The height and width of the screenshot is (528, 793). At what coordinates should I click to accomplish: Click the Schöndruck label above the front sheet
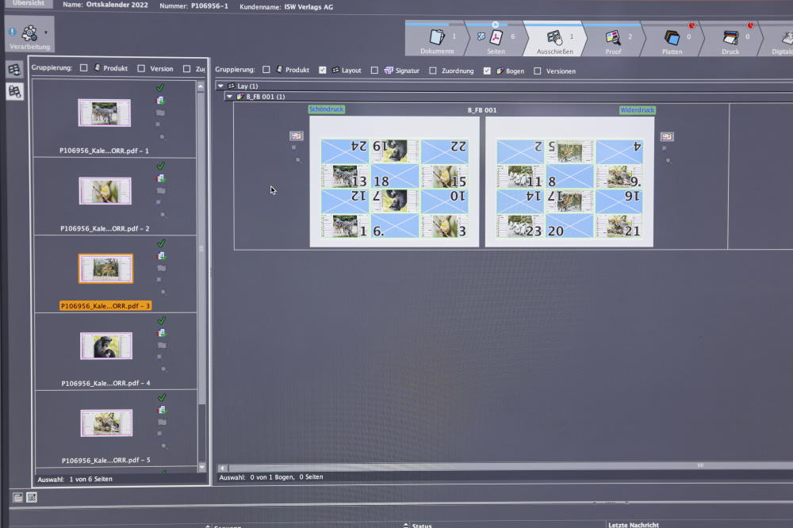click(x=326, y=109)
